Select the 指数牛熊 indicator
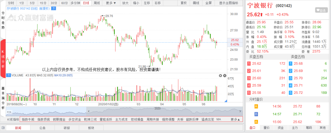The height and width of the screenshot is (133, 331). (x=28, y=120)
